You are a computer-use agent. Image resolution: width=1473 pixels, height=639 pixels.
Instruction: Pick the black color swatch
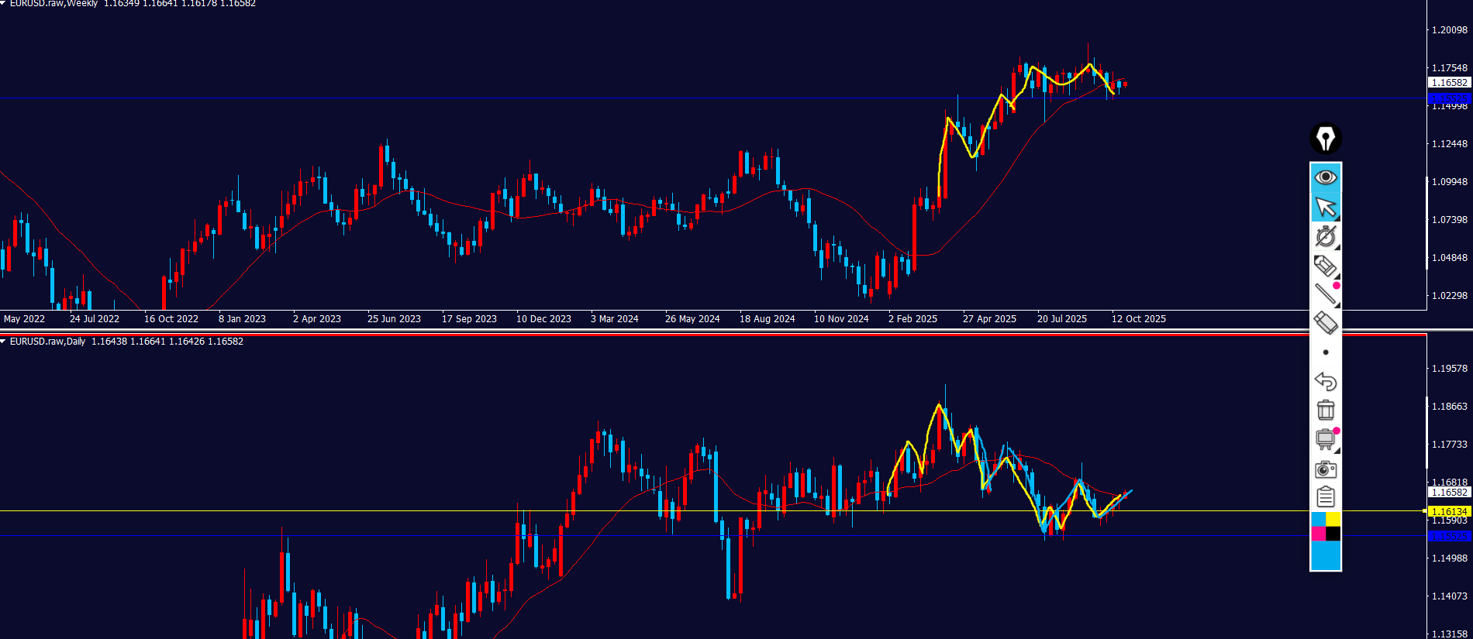point(1333,534)
